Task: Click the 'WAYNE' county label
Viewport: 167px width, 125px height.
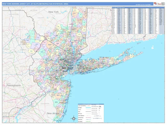Action: (23, 27)
